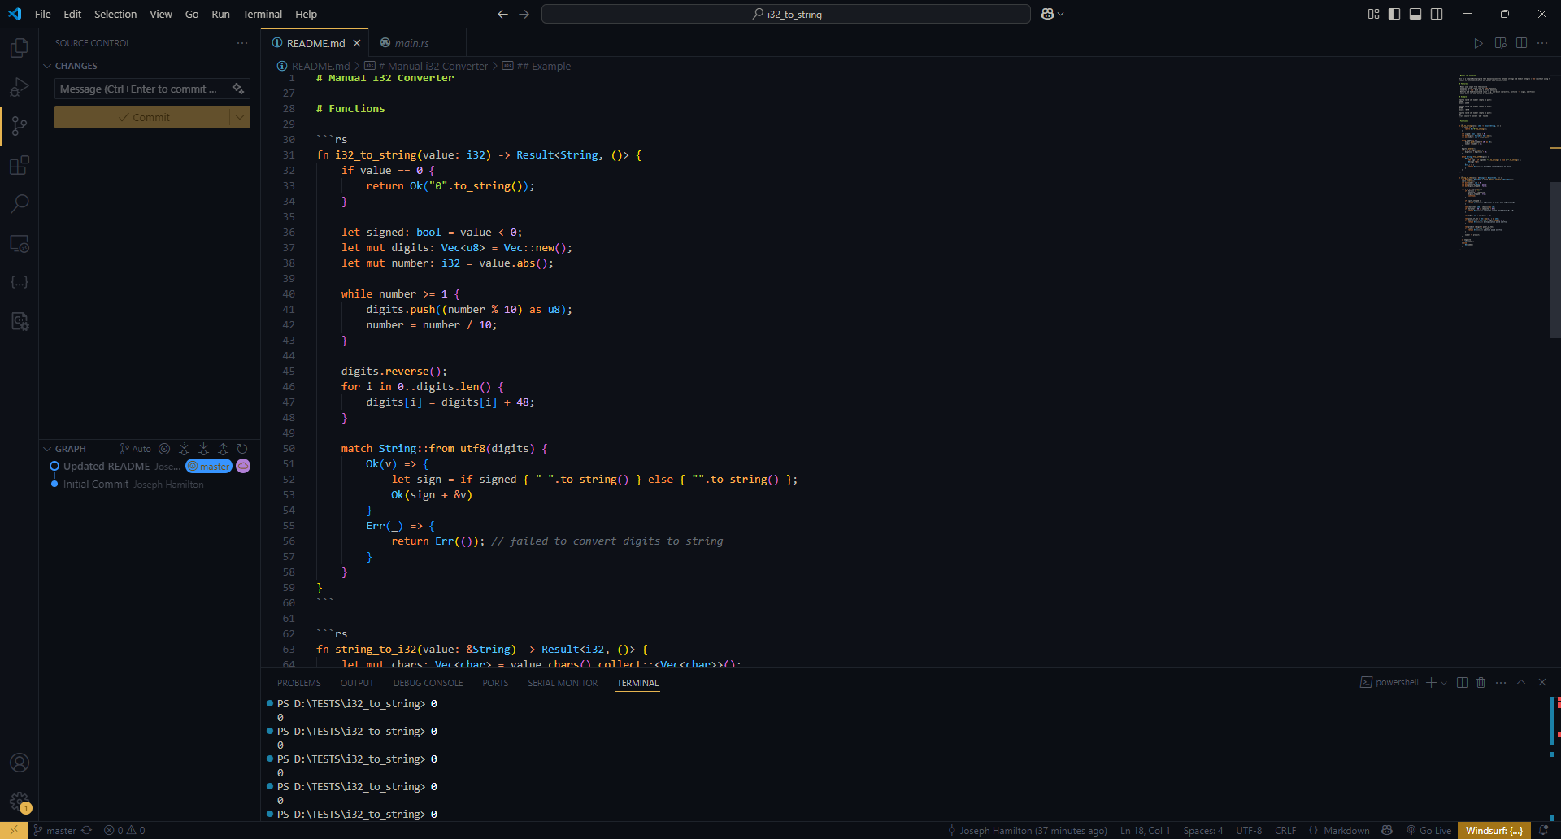Open the Extensions view icon
The width and height of the screenshot is (1561, 839).
20,165
